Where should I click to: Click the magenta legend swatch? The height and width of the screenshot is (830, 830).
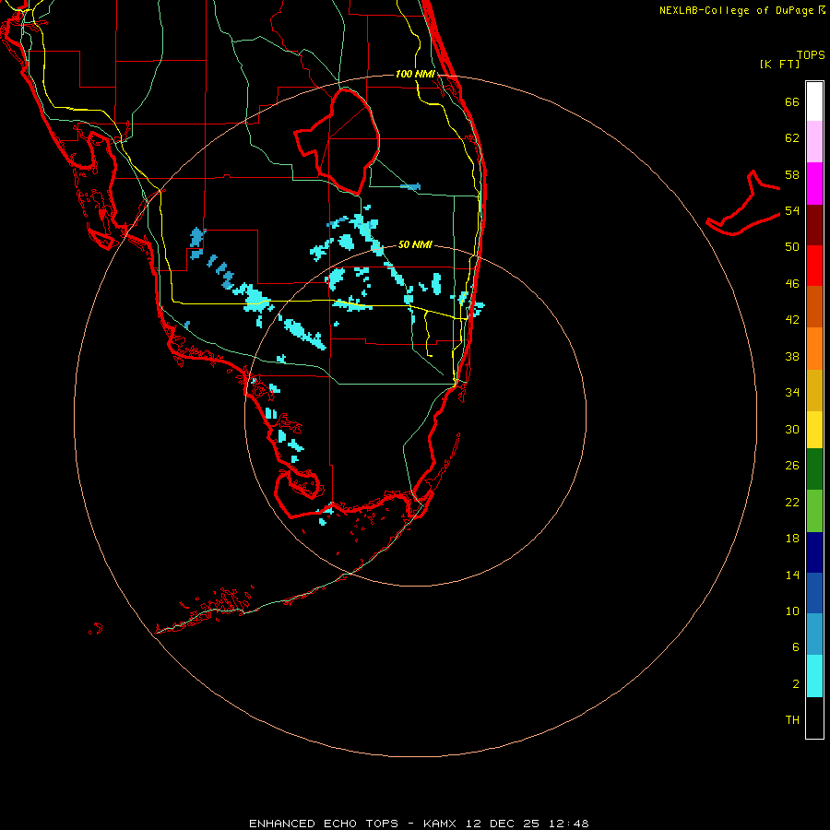pos(814,184)
